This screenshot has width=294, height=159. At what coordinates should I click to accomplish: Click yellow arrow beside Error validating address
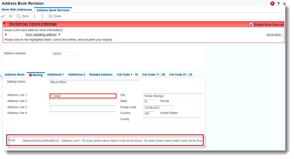[x=60, y=35]
